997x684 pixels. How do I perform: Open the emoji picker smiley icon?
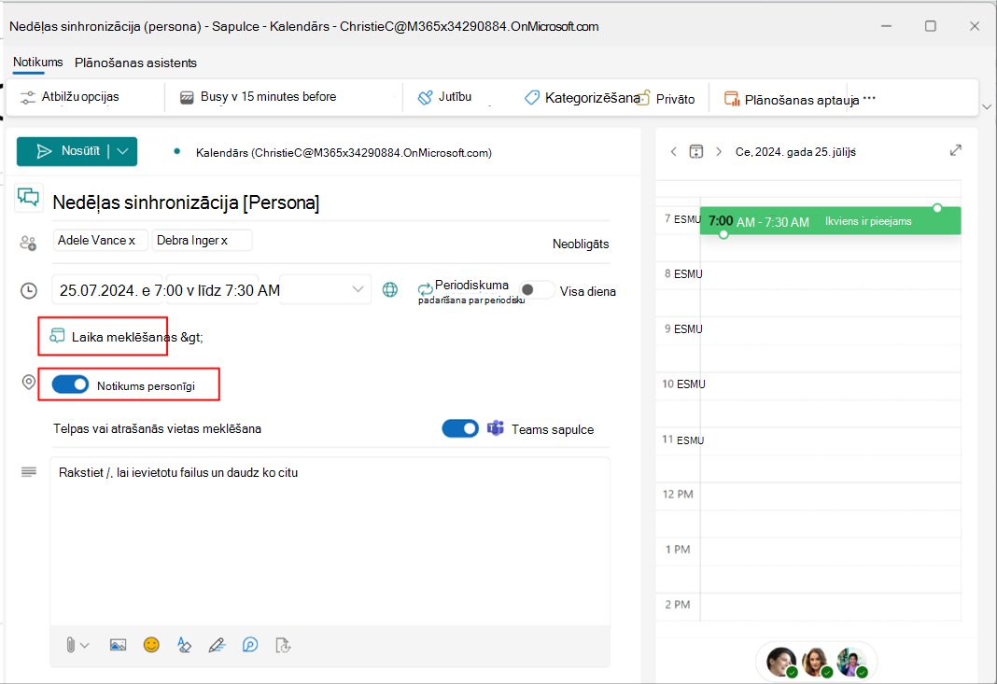151,645
